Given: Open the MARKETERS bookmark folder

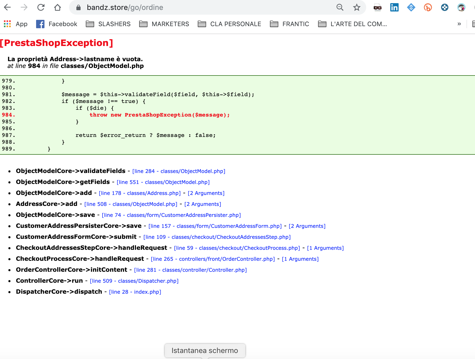Looking at the screenshot, I should (164, 24).
